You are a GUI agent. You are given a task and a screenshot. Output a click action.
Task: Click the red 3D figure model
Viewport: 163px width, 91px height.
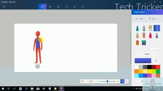tap(38, 47)
